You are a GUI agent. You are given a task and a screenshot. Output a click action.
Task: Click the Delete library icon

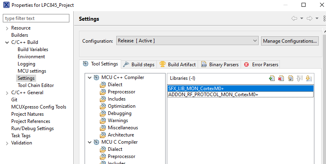tap(281, 78)
